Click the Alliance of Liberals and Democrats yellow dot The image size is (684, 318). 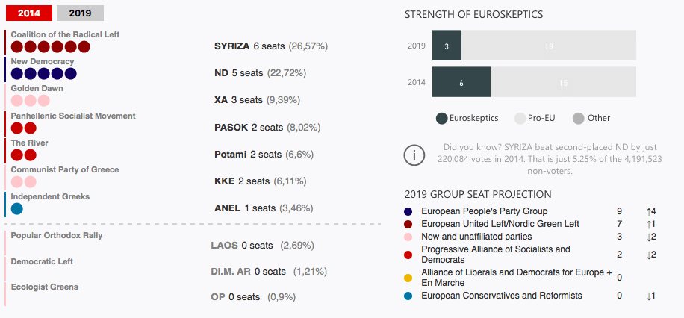(x=407, y=278)
